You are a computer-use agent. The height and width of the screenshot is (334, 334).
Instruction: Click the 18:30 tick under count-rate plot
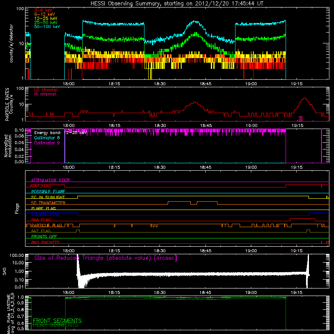point(160,84)
